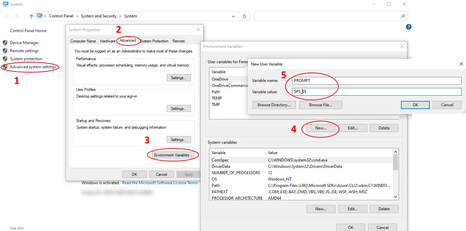Screen dimensions: 466x231
Task: Open Remote settings from the sidebar
Action: point(24,50)
